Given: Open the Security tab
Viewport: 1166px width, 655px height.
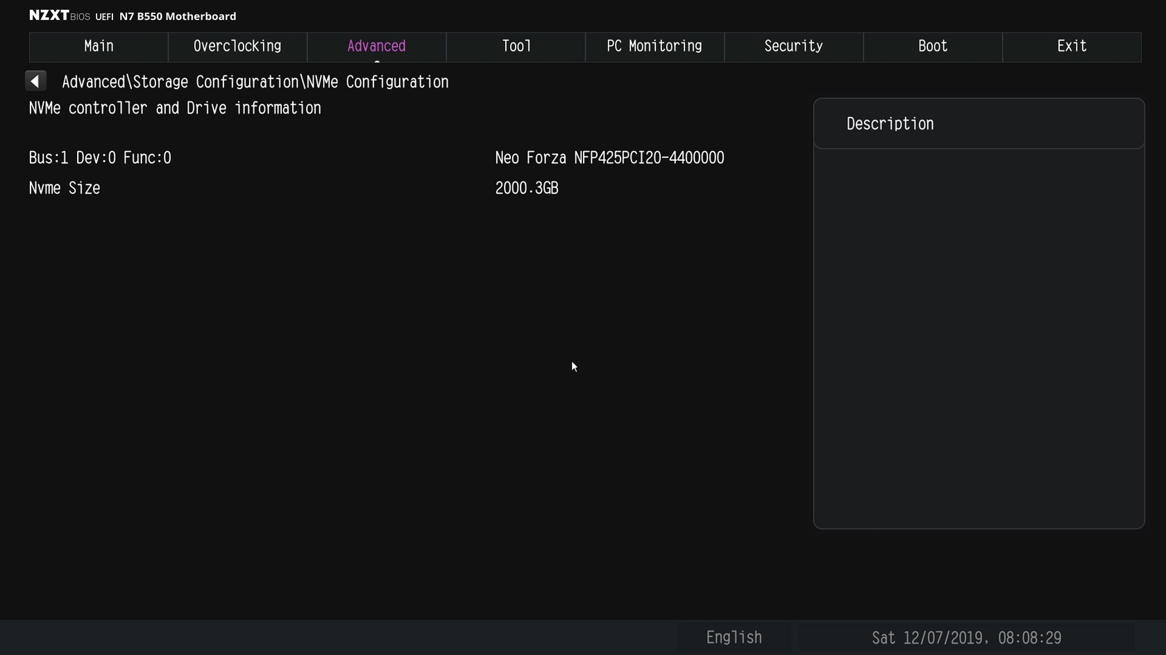Looking at the screenshot, I should (x=794, y=46).
